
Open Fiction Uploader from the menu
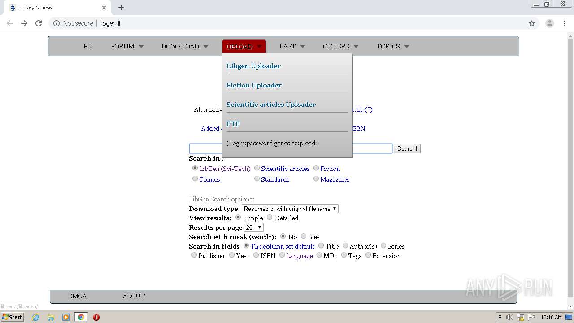(x=254, y=85)
